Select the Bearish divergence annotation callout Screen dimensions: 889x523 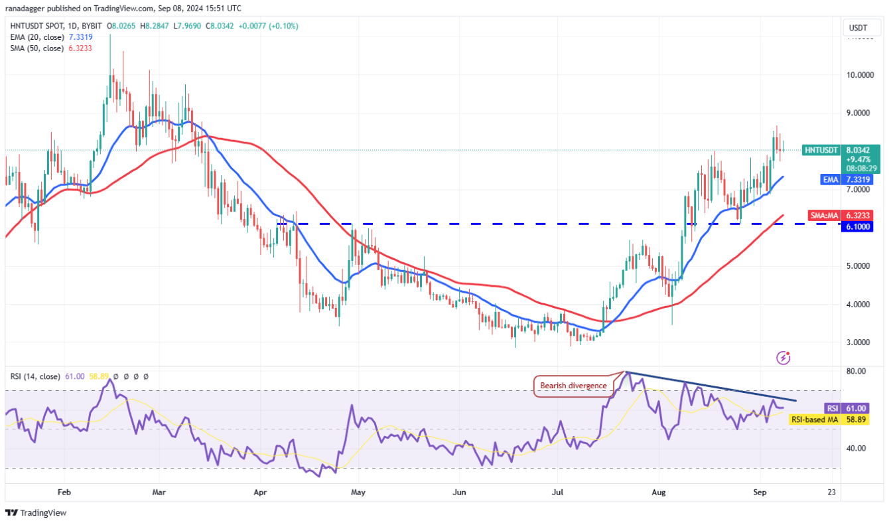tap(574, 385)
